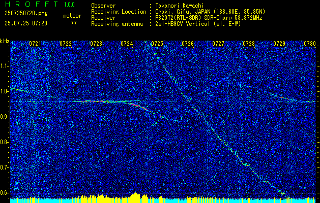Click the 0726 time marker
This screenshot has width=320, height=203.
[188, 44]
